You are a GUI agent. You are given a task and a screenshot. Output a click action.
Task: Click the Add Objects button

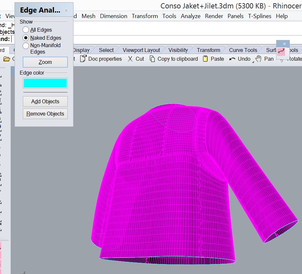point(45,101)
